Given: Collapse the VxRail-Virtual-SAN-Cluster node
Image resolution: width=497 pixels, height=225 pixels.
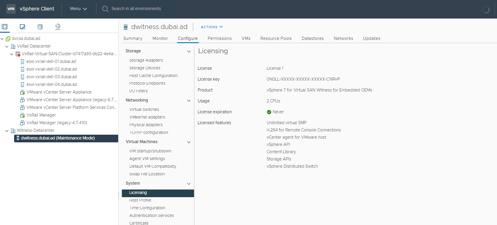Looking at the screenshot, I should [x=12, y=54].
